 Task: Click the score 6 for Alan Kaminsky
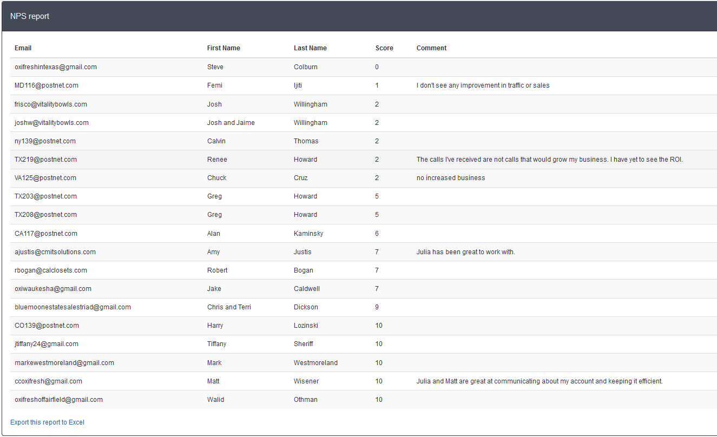click(377, 234)
